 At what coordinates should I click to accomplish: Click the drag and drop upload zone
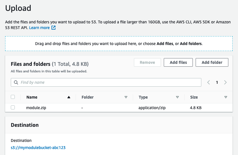click(x=119, y=44)
